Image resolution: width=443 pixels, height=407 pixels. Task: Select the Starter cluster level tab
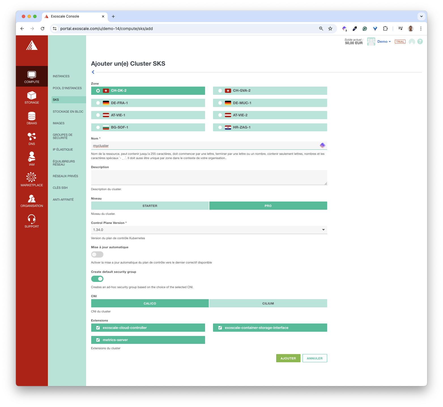click(x=150, y=206)
